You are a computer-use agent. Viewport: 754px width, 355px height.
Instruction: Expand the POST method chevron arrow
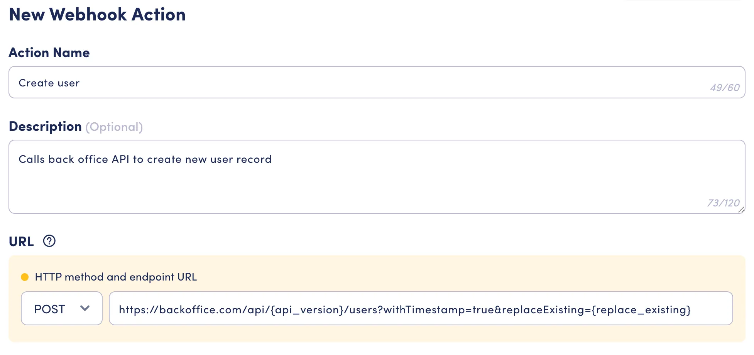click(85, 308)
